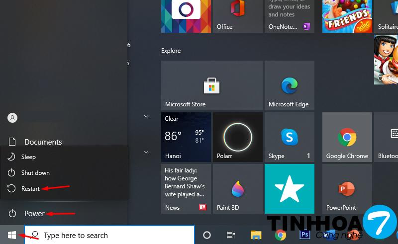This screenshot has height=244, width=398.
Task: Collapse the upper app list chevron
Action: pos(146,116)
